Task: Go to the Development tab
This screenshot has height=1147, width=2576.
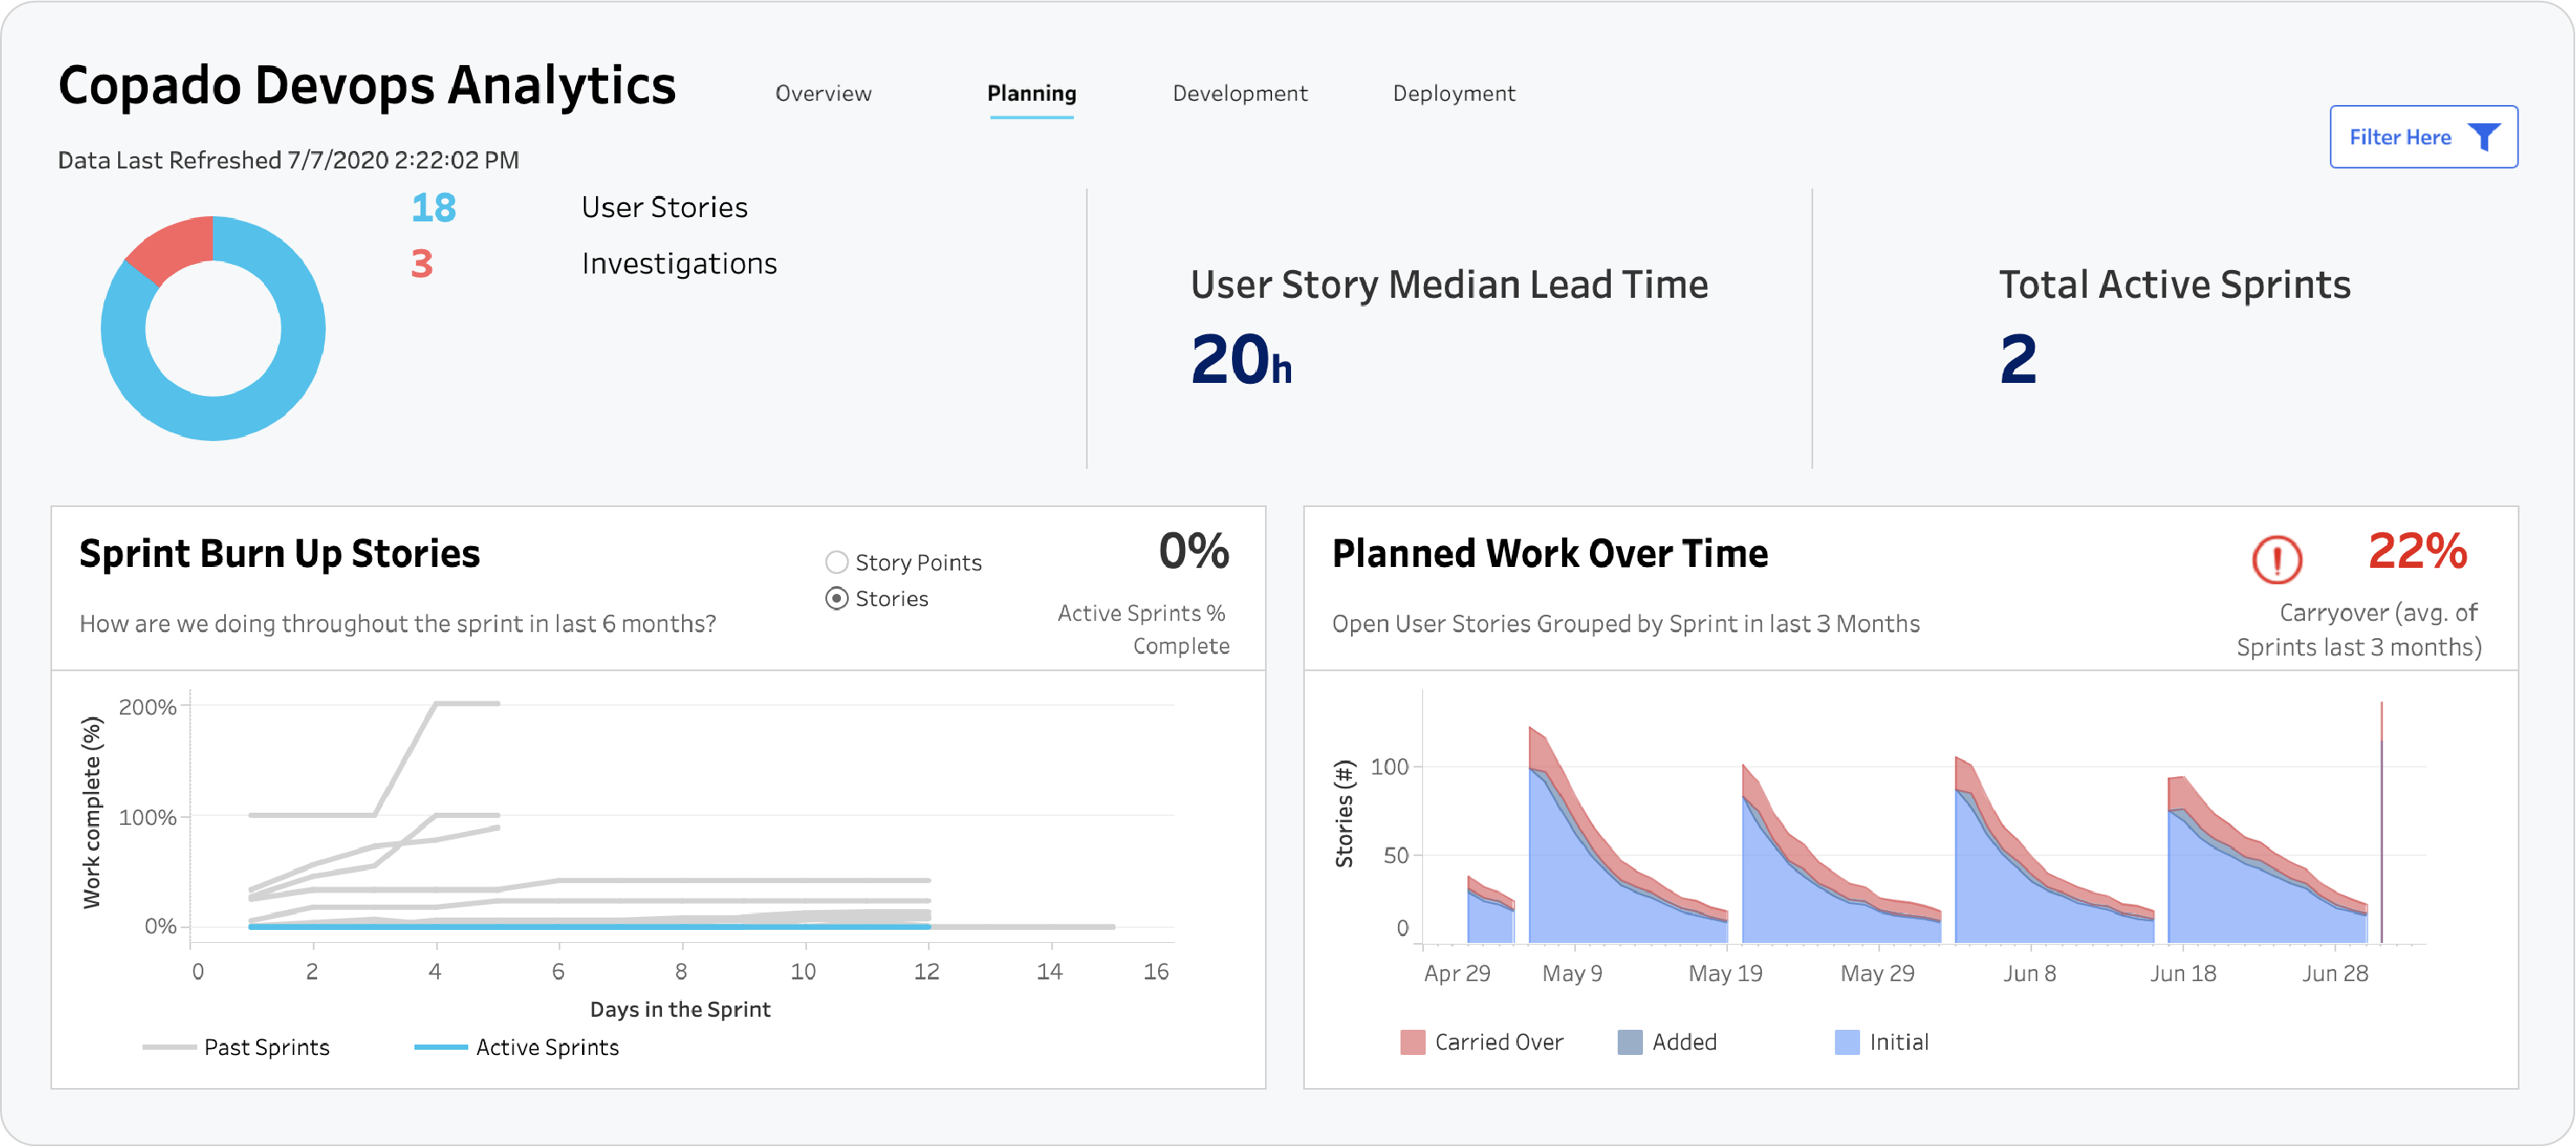Action: pos(1239,94)
